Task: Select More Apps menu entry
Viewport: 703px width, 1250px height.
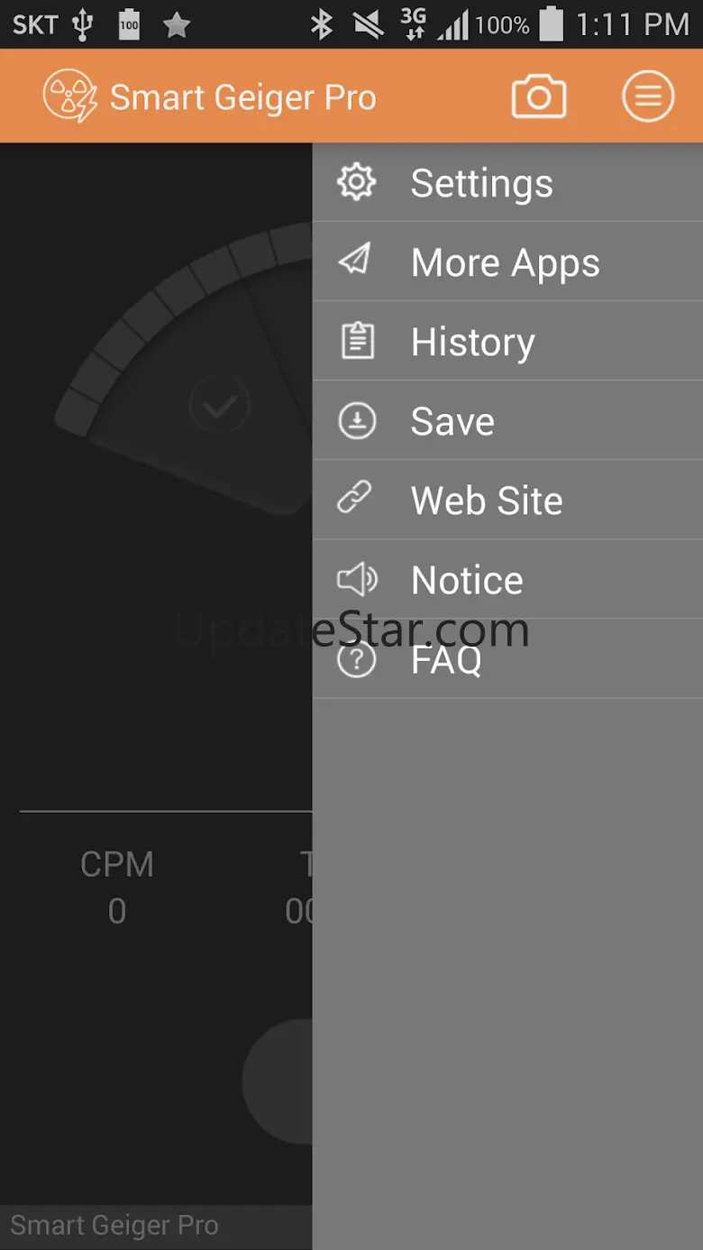Action: 505,262
